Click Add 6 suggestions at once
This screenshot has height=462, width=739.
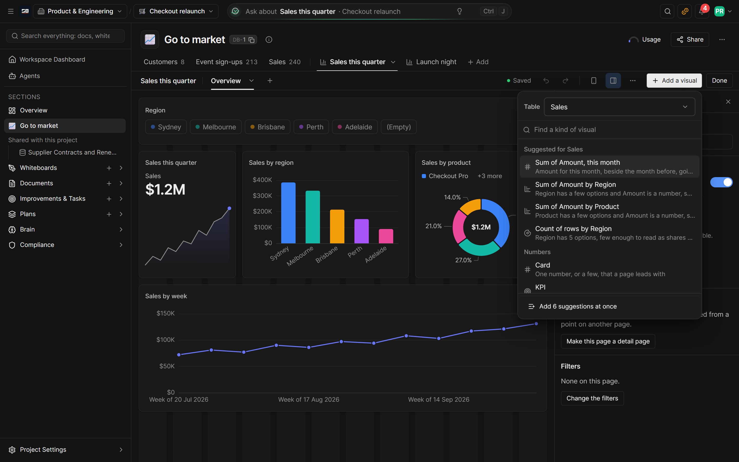click(x=609, y=306)
